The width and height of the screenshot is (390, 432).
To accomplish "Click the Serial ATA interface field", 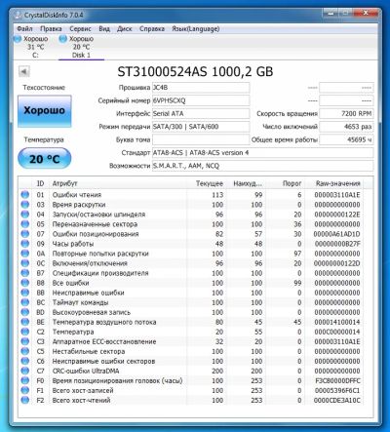I will tap(201, 113).
